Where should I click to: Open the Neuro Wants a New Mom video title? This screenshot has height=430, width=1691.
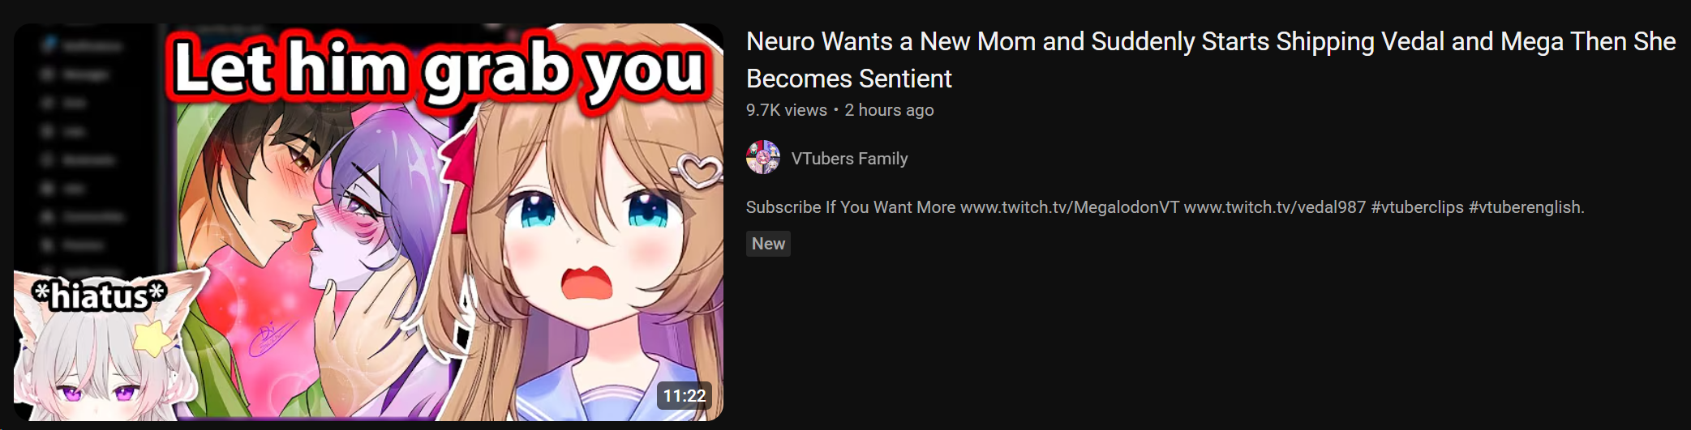point(1211,60)
